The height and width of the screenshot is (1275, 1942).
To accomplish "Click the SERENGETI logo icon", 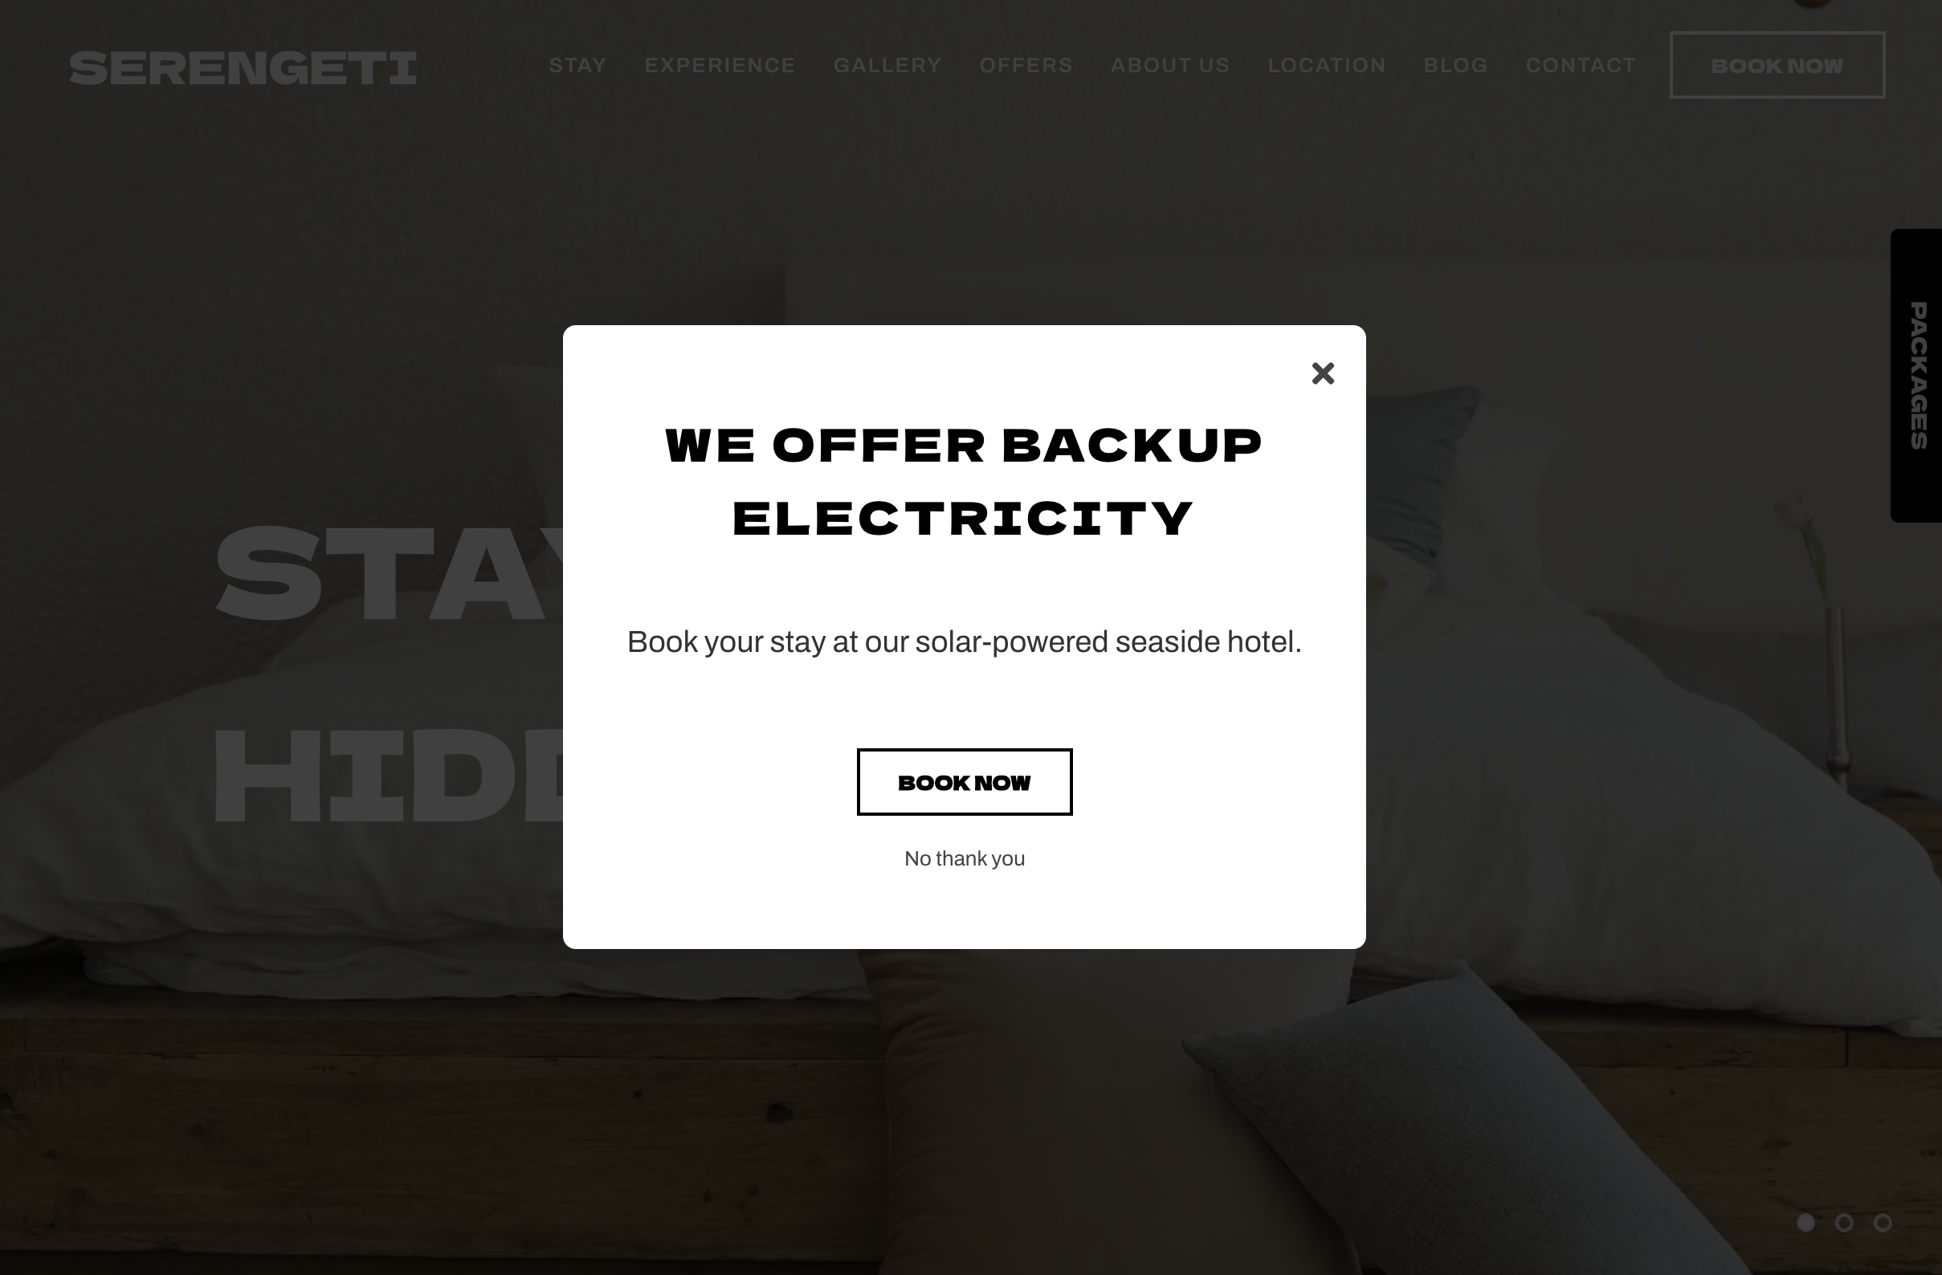I will [x=243, y=66].
